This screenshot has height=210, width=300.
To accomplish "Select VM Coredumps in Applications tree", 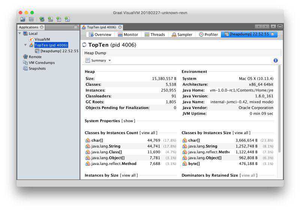I will tap(41, 63).
